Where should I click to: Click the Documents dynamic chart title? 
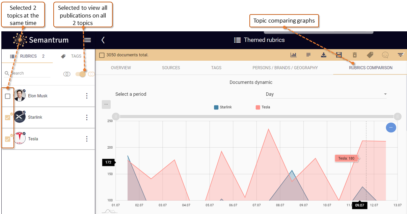pos(251,82)
